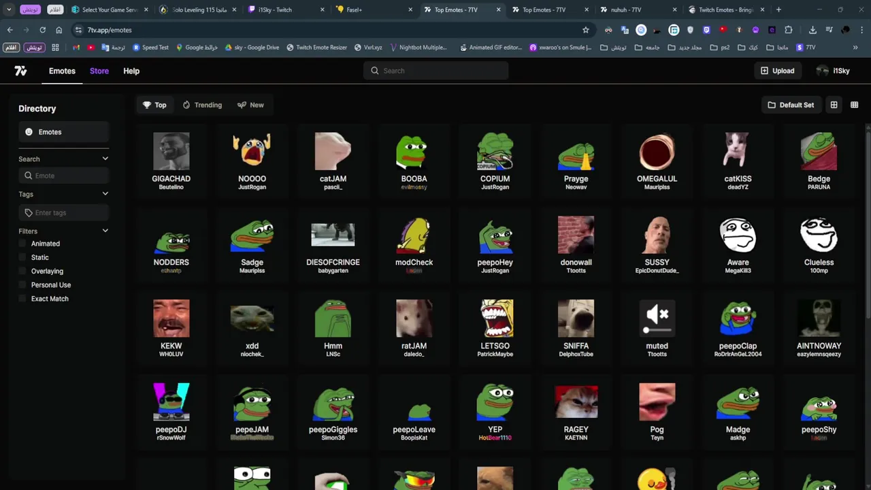Open the Speed Test bookmark
This screenshot has width=871, height=490.
[x=150, y=48]
